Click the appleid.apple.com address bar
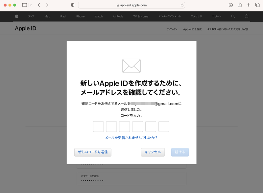 131,5
